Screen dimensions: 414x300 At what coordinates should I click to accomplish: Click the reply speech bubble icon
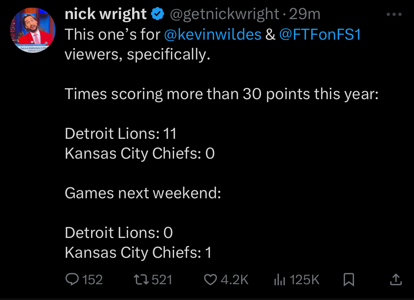[x=72, y=280]
